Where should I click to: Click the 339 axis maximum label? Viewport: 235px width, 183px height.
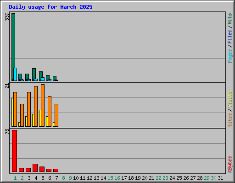pos(7,16)
